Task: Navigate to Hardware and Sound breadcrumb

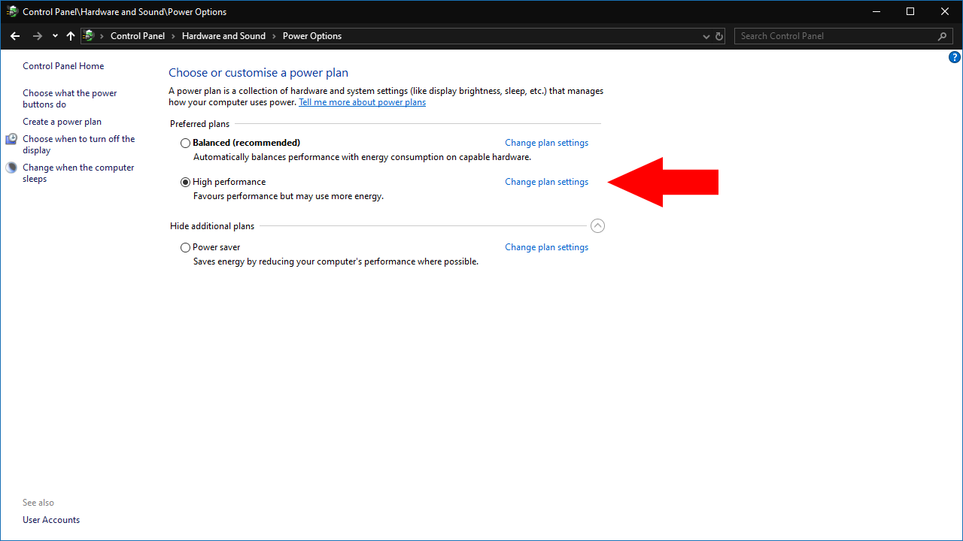Action: [223, 36]
